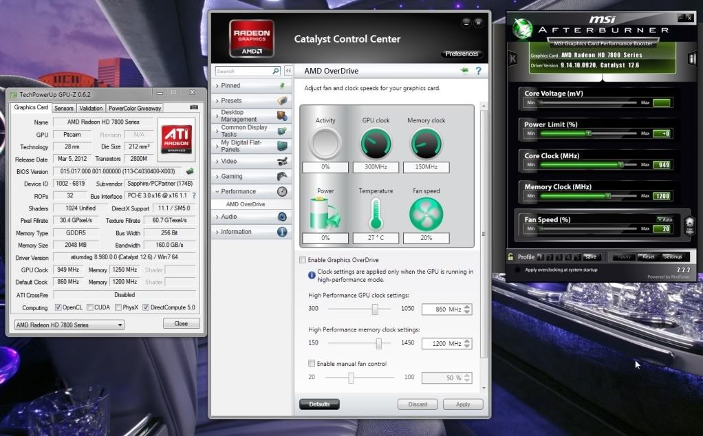This screenshot has width=703, height=436.
Task: Click the Temperature thermometer graphic
Action: tap(376, 214)
